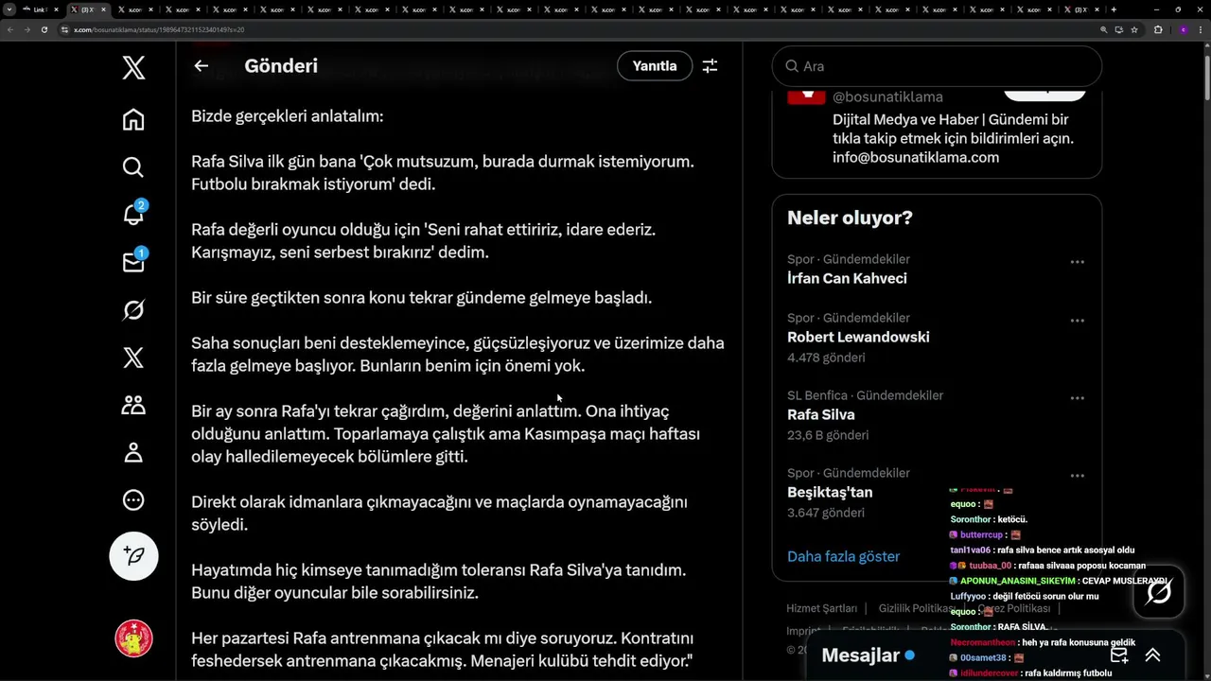The width and height of the screenshot is (1211, 681).
Task: Open the purple browser profile avatar
Action: (1183, 29)
